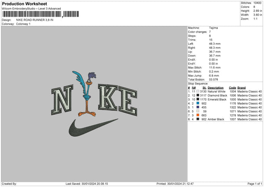Select the Color changes value 7
The width and height of the screenshot is (264, 187).
210,32
